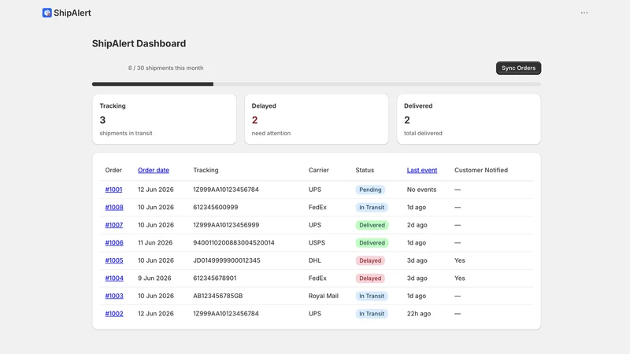Select tracking number 9400110200883004520014

(x=234, y=242)
